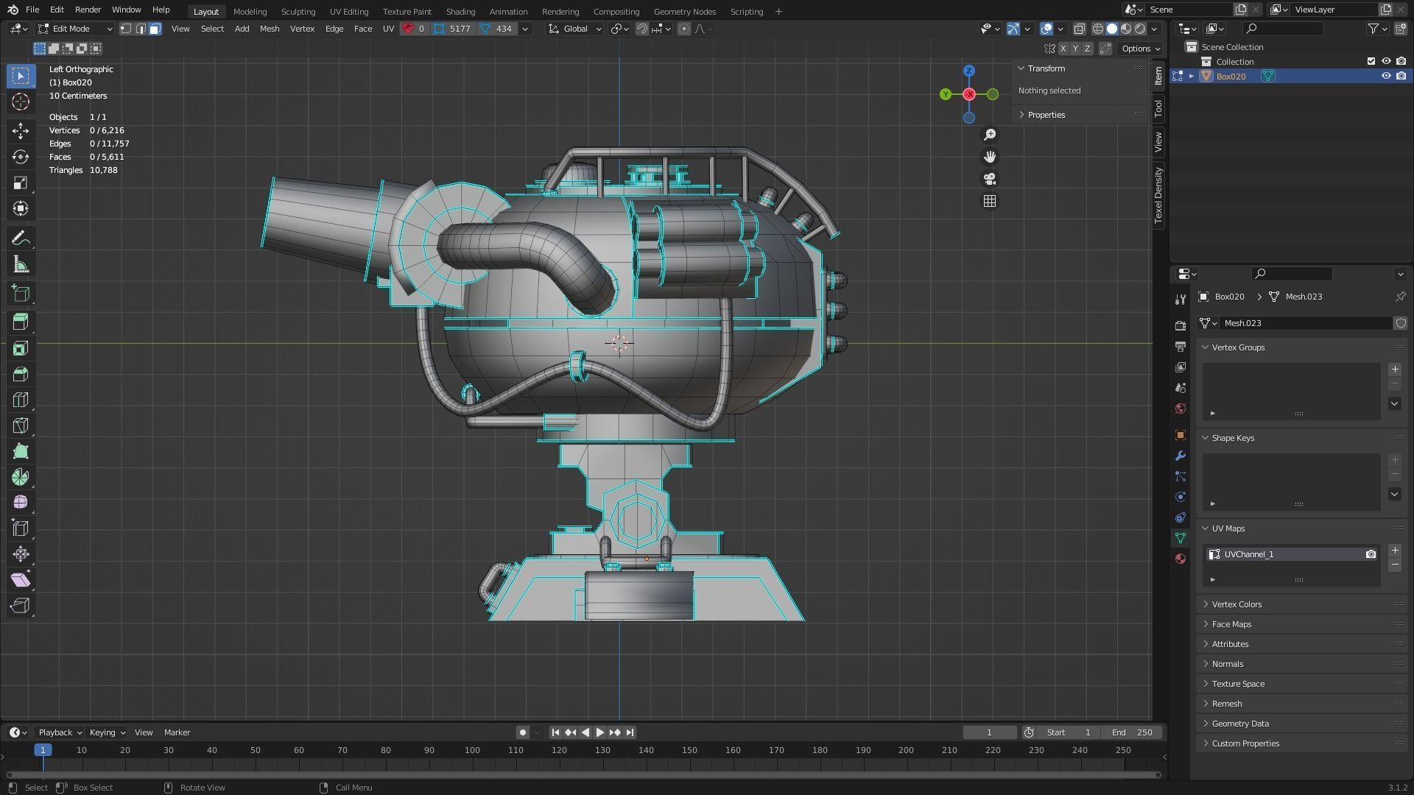Toggle X-ray display
Viewport: 1414px width, 795px height.
pos(1079,29)
